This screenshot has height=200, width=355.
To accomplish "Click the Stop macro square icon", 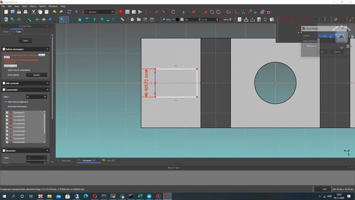I will point(127,12).
